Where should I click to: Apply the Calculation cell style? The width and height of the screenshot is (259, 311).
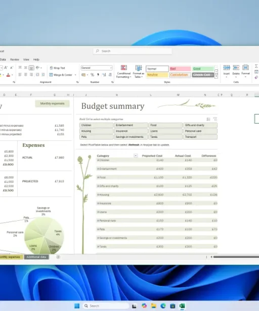[x=180, y=75]
